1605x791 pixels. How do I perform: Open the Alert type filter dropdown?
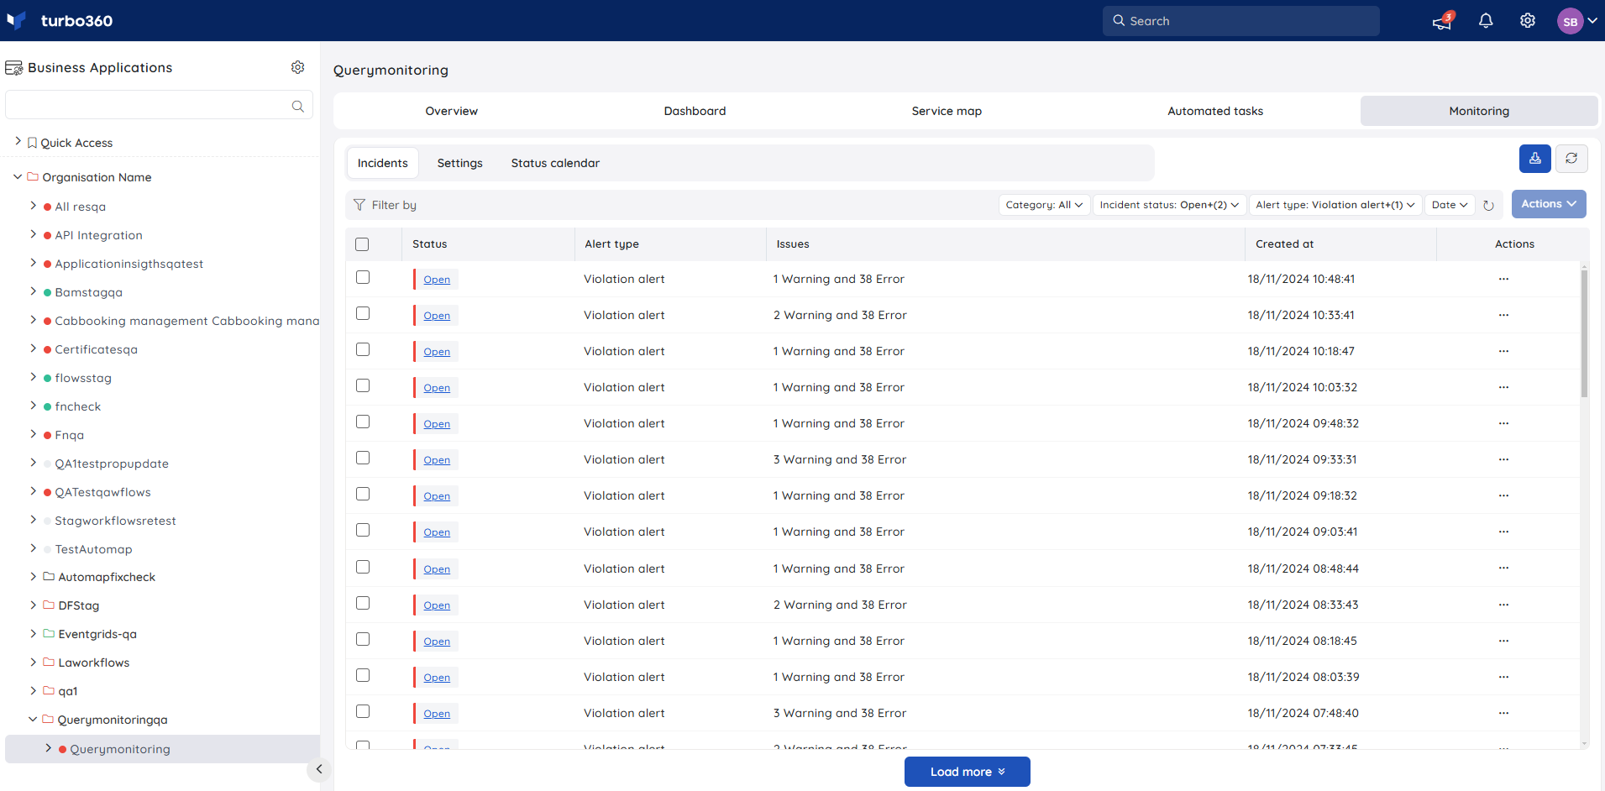[x=1335, y=205]
